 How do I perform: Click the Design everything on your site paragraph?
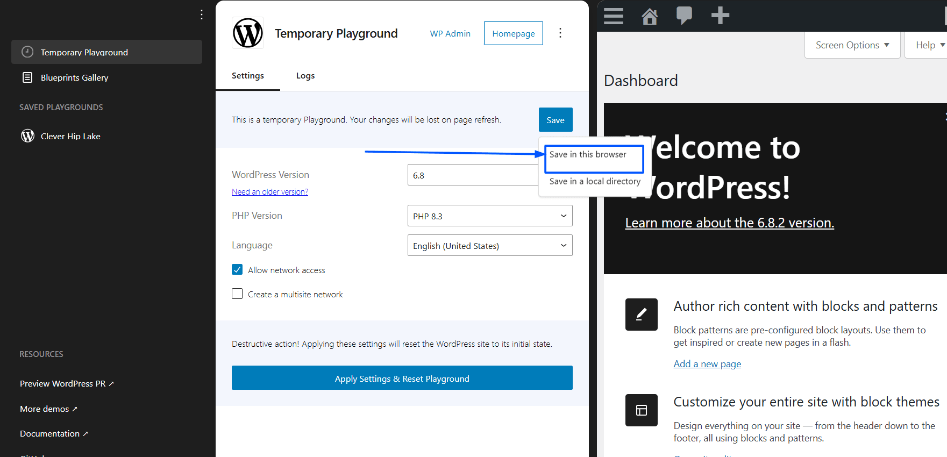(x=804, y=432)
